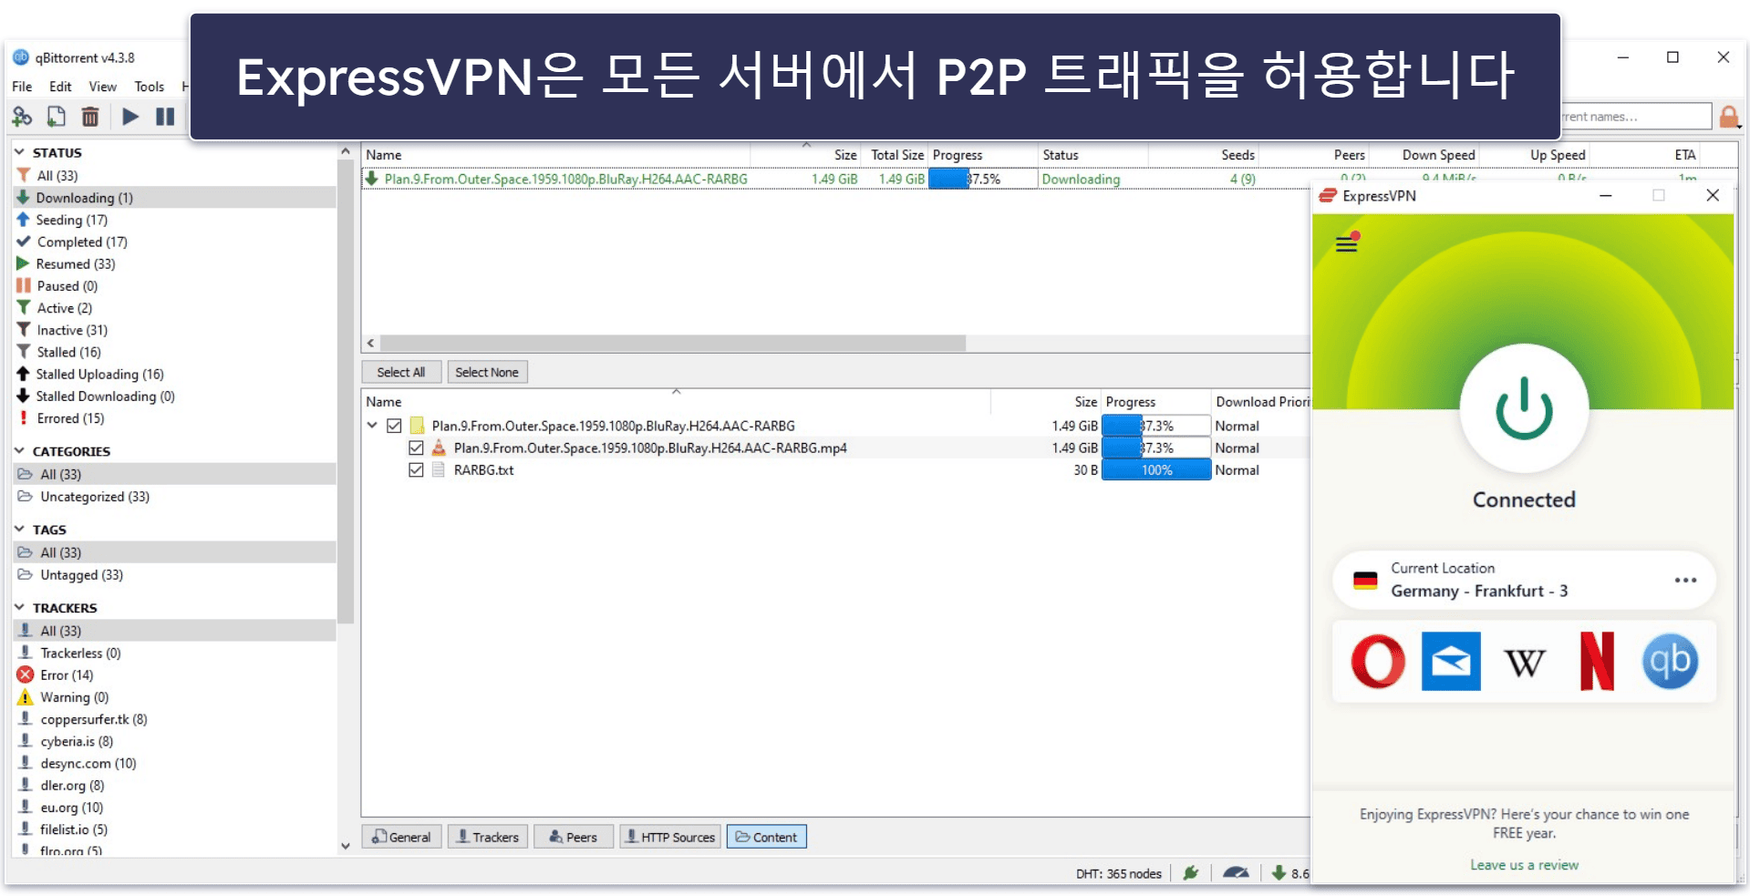Collapse the CATEGORIES section

point(19,451)
